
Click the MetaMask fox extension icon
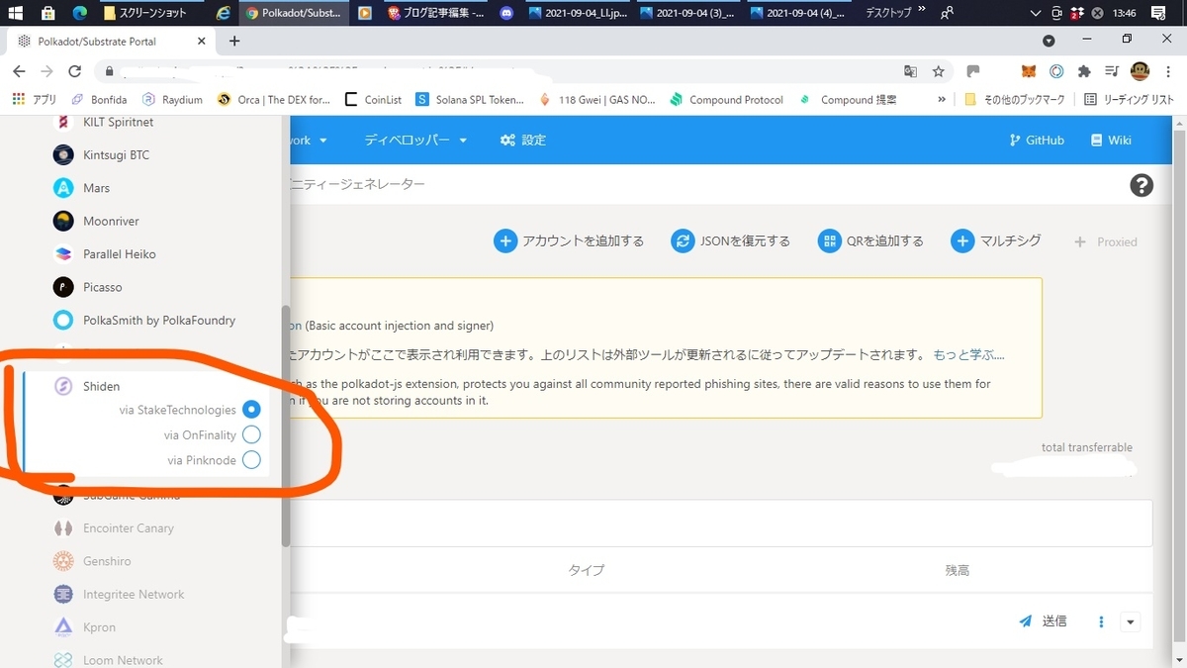[1030, 71]
